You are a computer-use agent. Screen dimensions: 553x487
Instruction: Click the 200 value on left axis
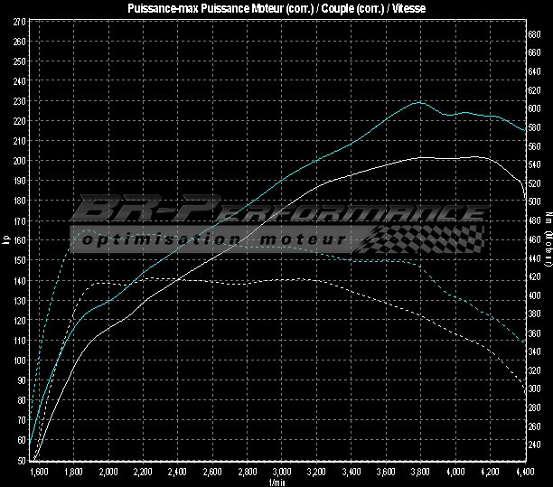(19, 161)
